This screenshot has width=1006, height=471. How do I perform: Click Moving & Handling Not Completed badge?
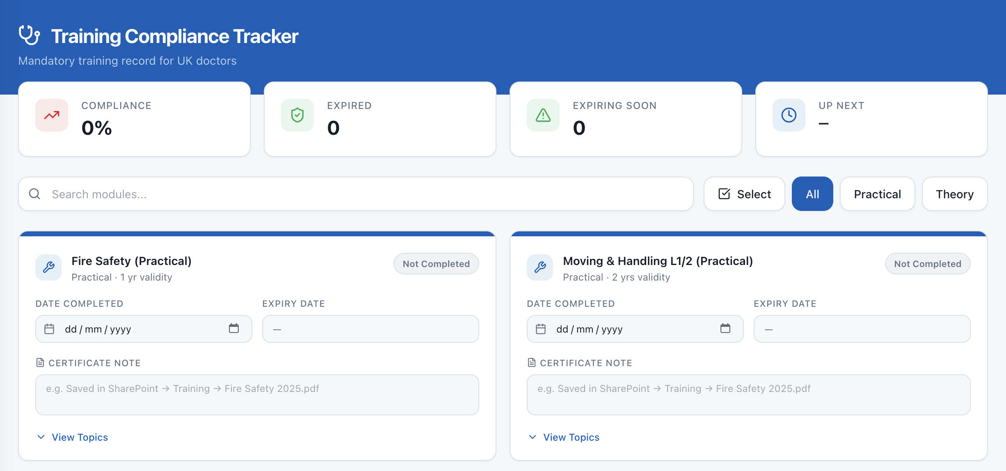(x=928, y=264)
